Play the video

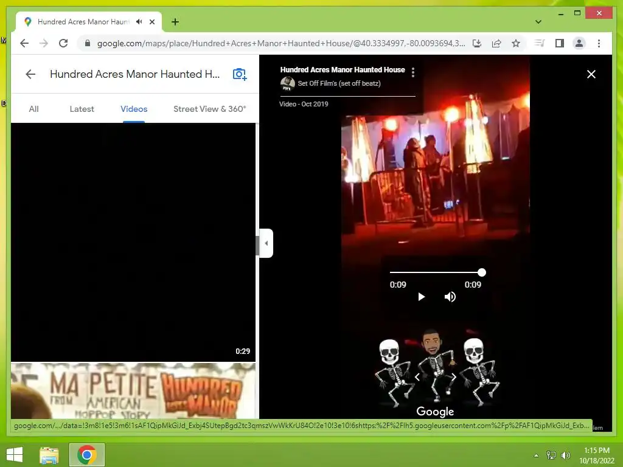tap(421, 297)
